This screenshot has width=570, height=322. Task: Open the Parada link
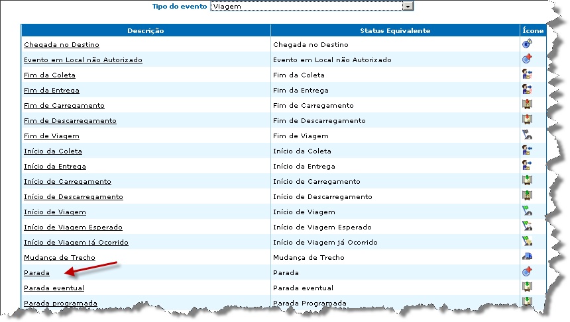click(x=36, y=273)
